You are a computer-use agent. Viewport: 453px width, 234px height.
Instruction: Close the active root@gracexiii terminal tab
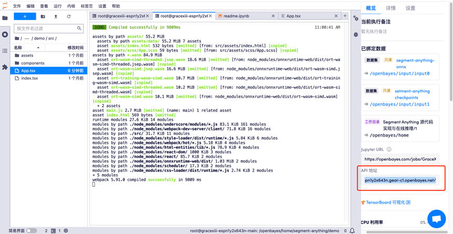click(210, 16)
